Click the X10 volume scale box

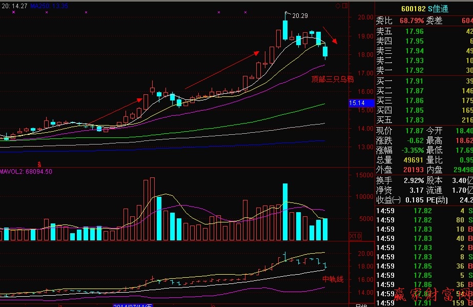point(354,236)
